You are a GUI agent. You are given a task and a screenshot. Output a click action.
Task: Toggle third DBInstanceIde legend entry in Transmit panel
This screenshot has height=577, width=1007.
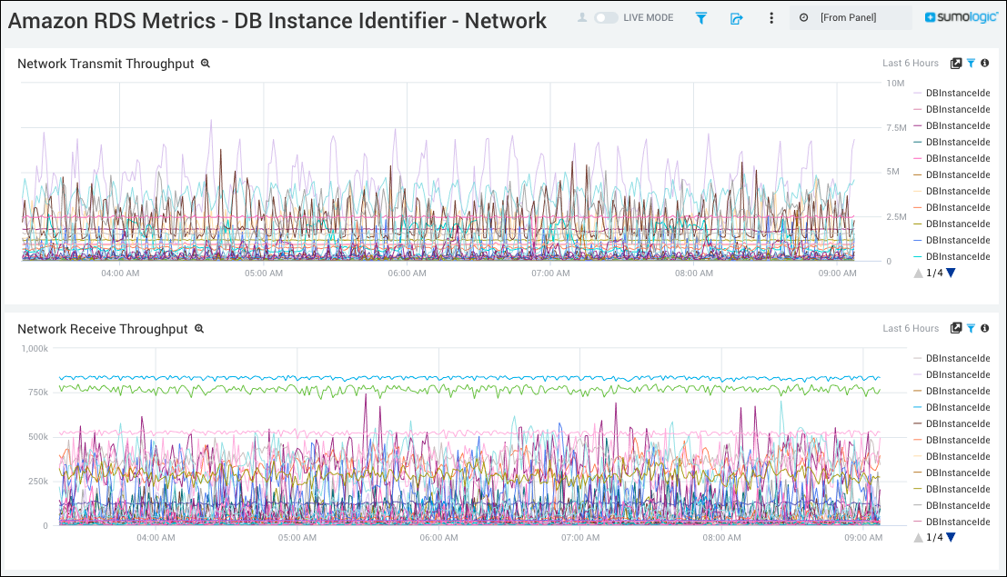(952, 125)
